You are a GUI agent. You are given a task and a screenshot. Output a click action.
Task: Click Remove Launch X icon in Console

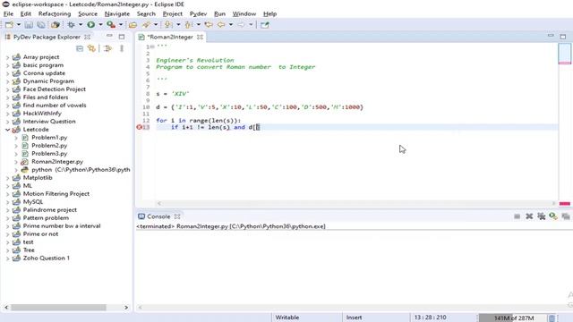(x=529, y=216)
